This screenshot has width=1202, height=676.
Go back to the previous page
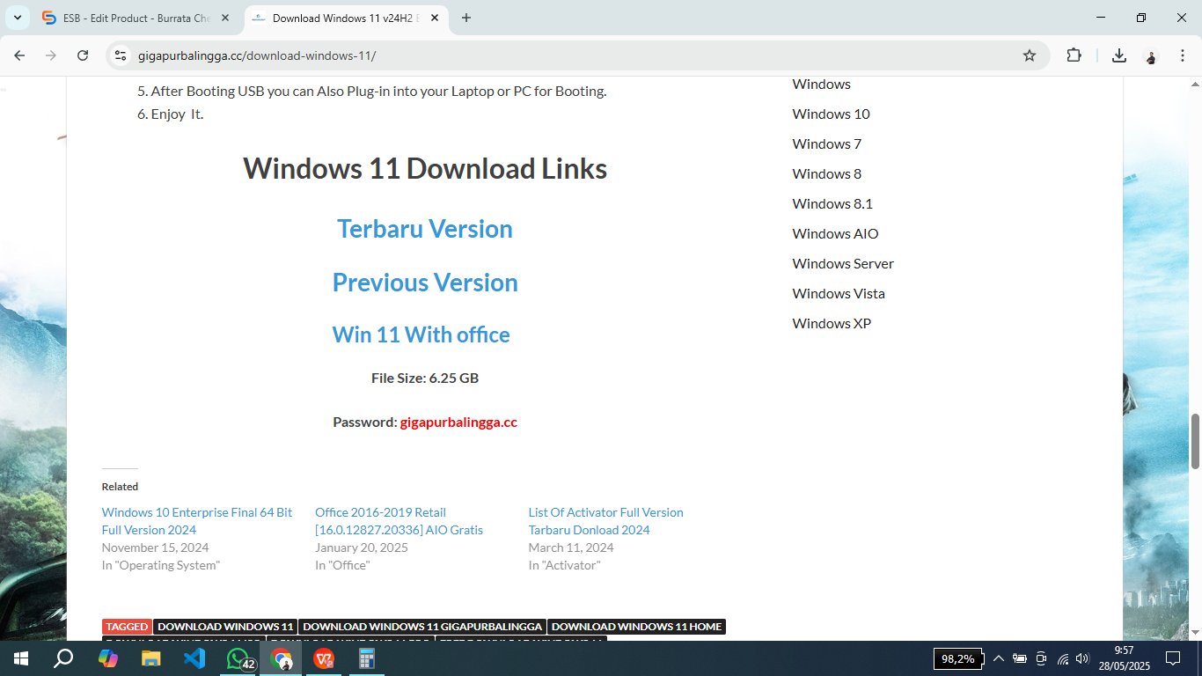tap(19, 55)
